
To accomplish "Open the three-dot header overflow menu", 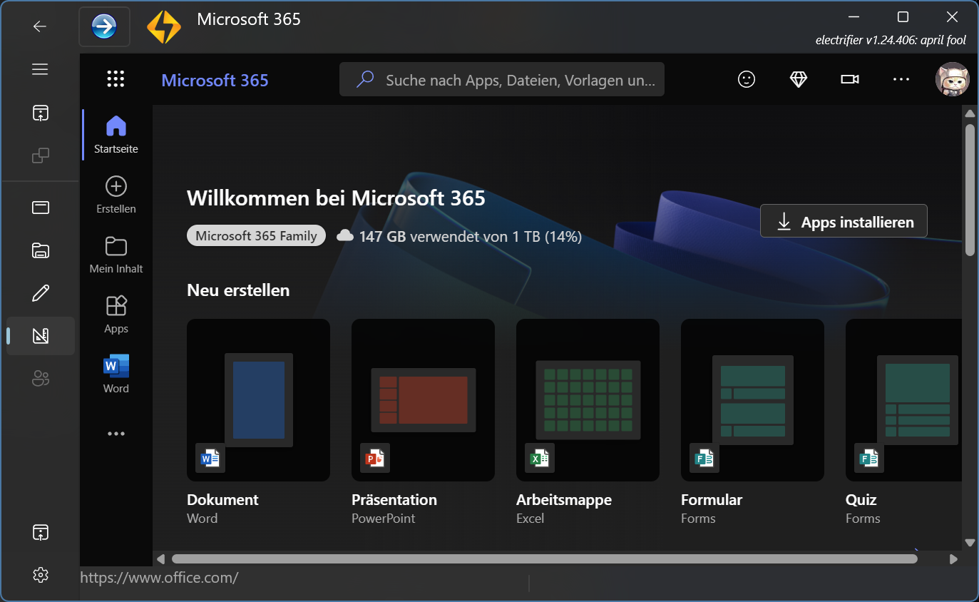I will 901,79.
